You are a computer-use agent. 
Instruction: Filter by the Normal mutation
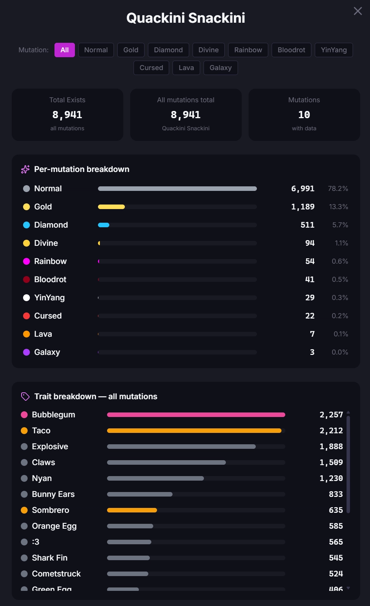[x=96, y=50]
